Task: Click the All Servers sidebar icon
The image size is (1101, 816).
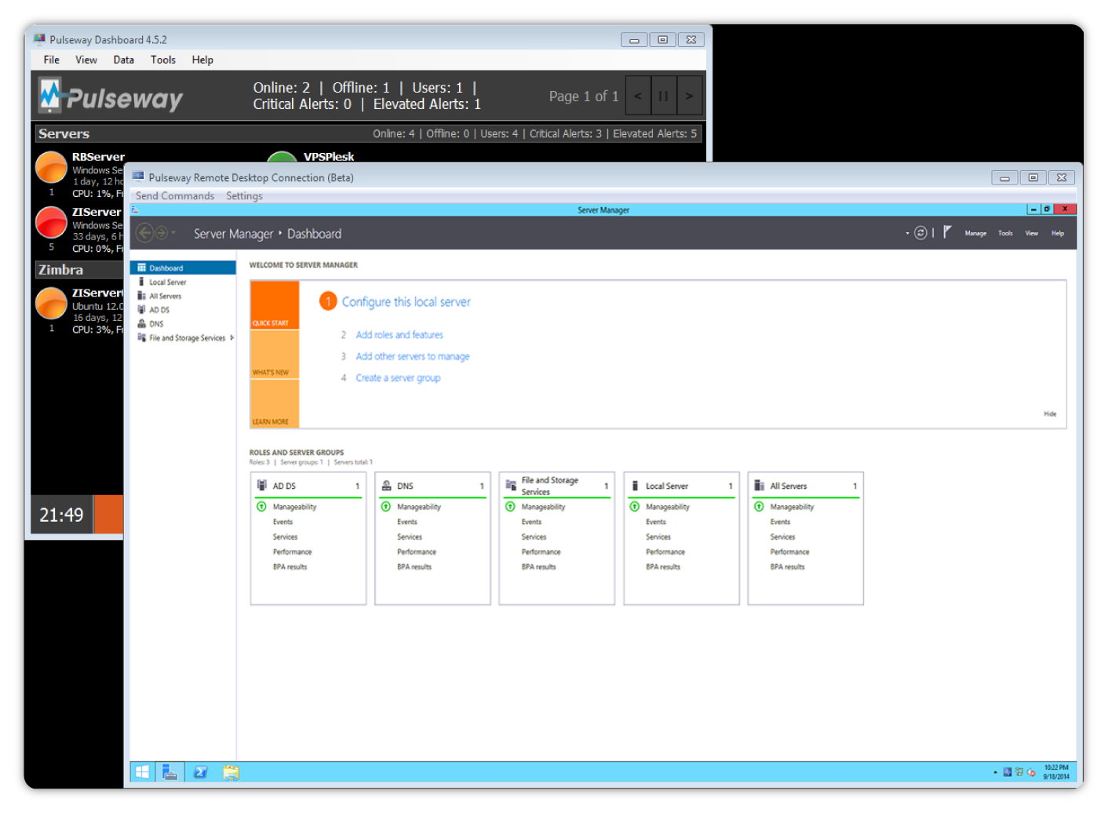Action: [x=141, y=296]
